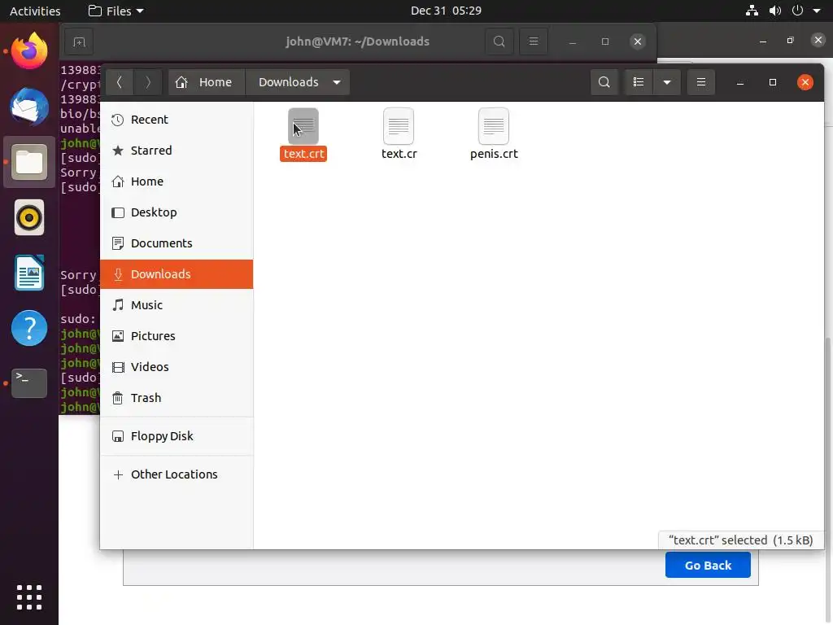833x625 pixels.
Task: Show the applications grid
Action: click(x=29, y=597)
